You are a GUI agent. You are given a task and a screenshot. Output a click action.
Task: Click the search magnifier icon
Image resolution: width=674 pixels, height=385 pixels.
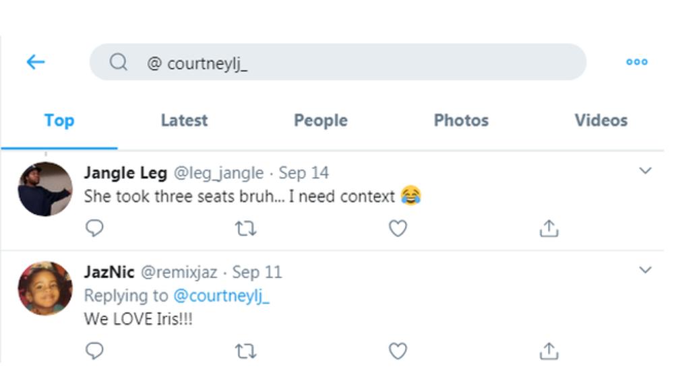119,62
